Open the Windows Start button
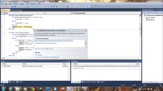This screenshot has height=91, width=163. 3,89
